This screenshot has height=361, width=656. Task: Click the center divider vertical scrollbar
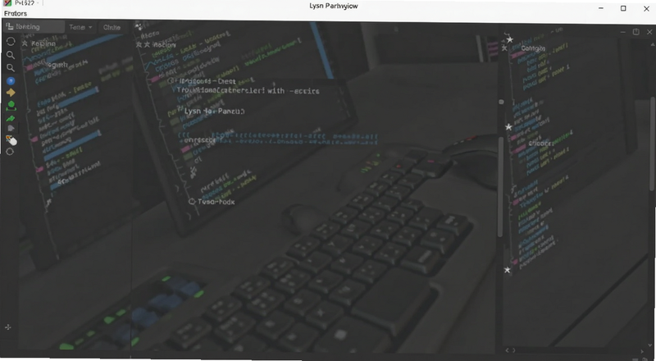[x=501, y=187]
